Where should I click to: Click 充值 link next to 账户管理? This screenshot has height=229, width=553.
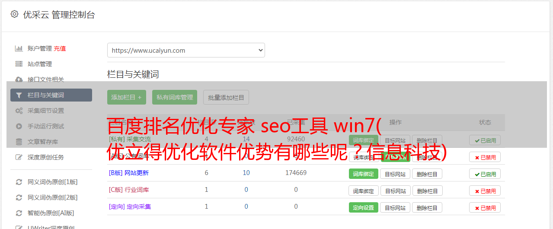point(60,48)
